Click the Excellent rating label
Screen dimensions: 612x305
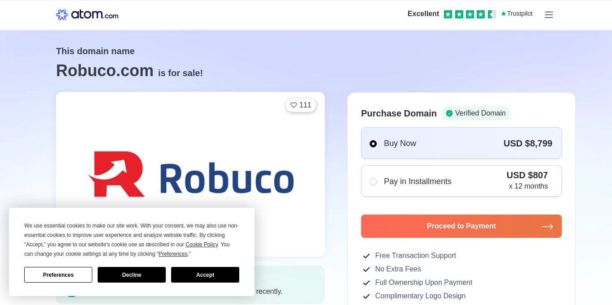tap(423, 14)
